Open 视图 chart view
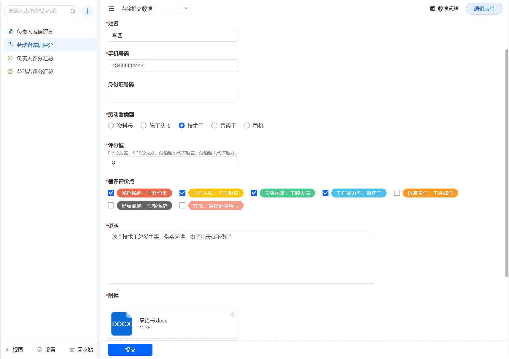This screenshot has height=359, width=509. point(14,349)
